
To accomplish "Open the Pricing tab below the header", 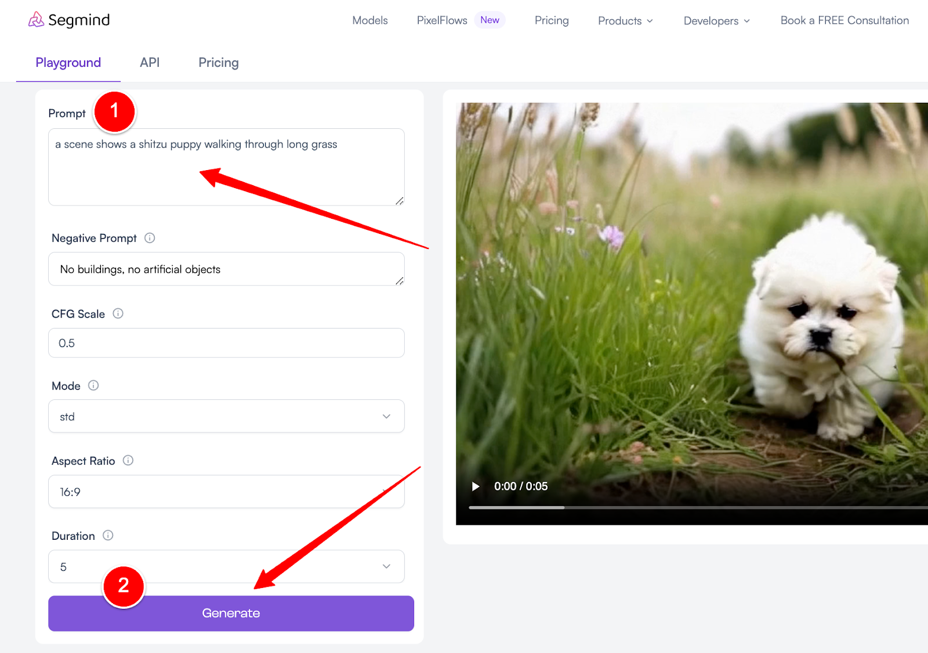I will click(219, 63).
